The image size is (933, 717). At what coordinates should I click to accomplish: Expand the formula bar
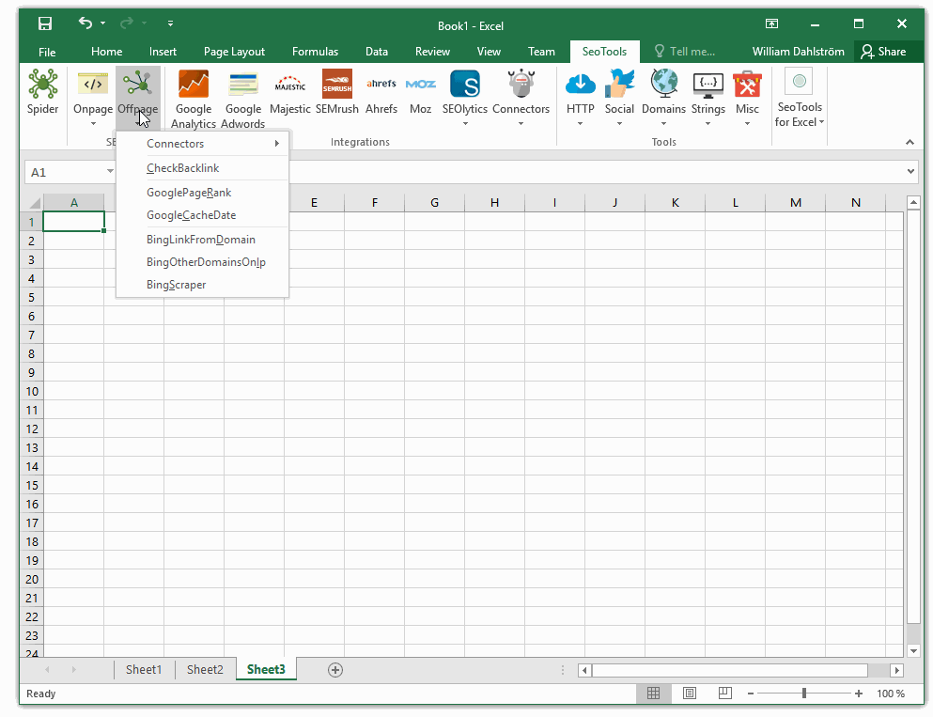point(910,171)
